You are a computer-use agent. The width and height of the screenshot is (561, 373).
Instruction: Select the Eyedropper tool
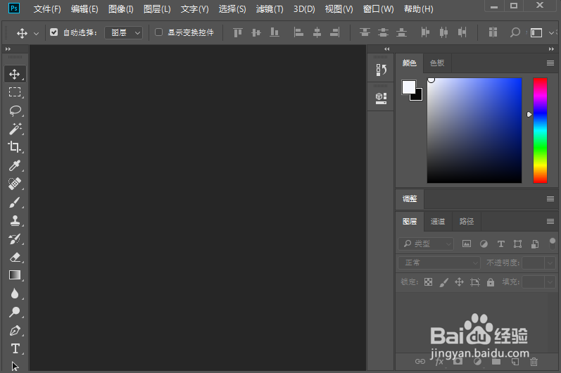(x=15, y=165)
